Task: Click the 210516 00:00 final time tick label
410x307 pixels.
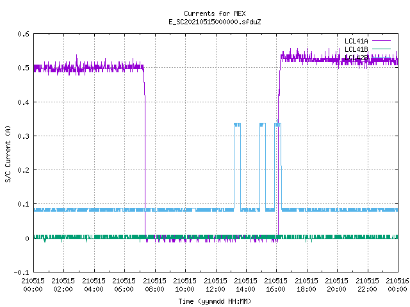Action: [397, 285]
